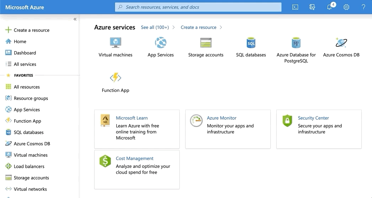Collapse the left sidebar menu
This screenshot has width=372, height=198.
point(75,19)
